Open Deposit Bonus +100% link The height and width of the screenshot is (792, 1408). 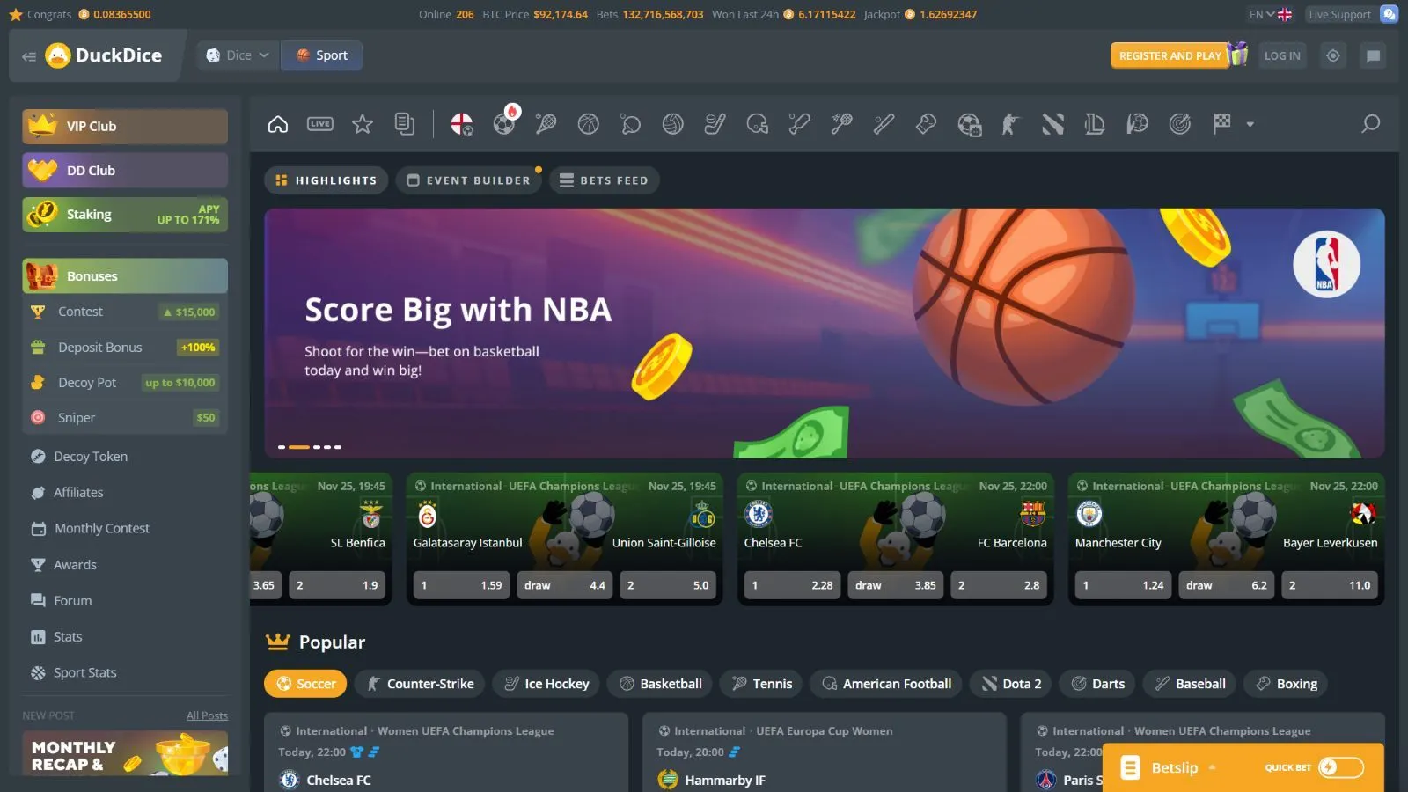[x=125, y=347]
